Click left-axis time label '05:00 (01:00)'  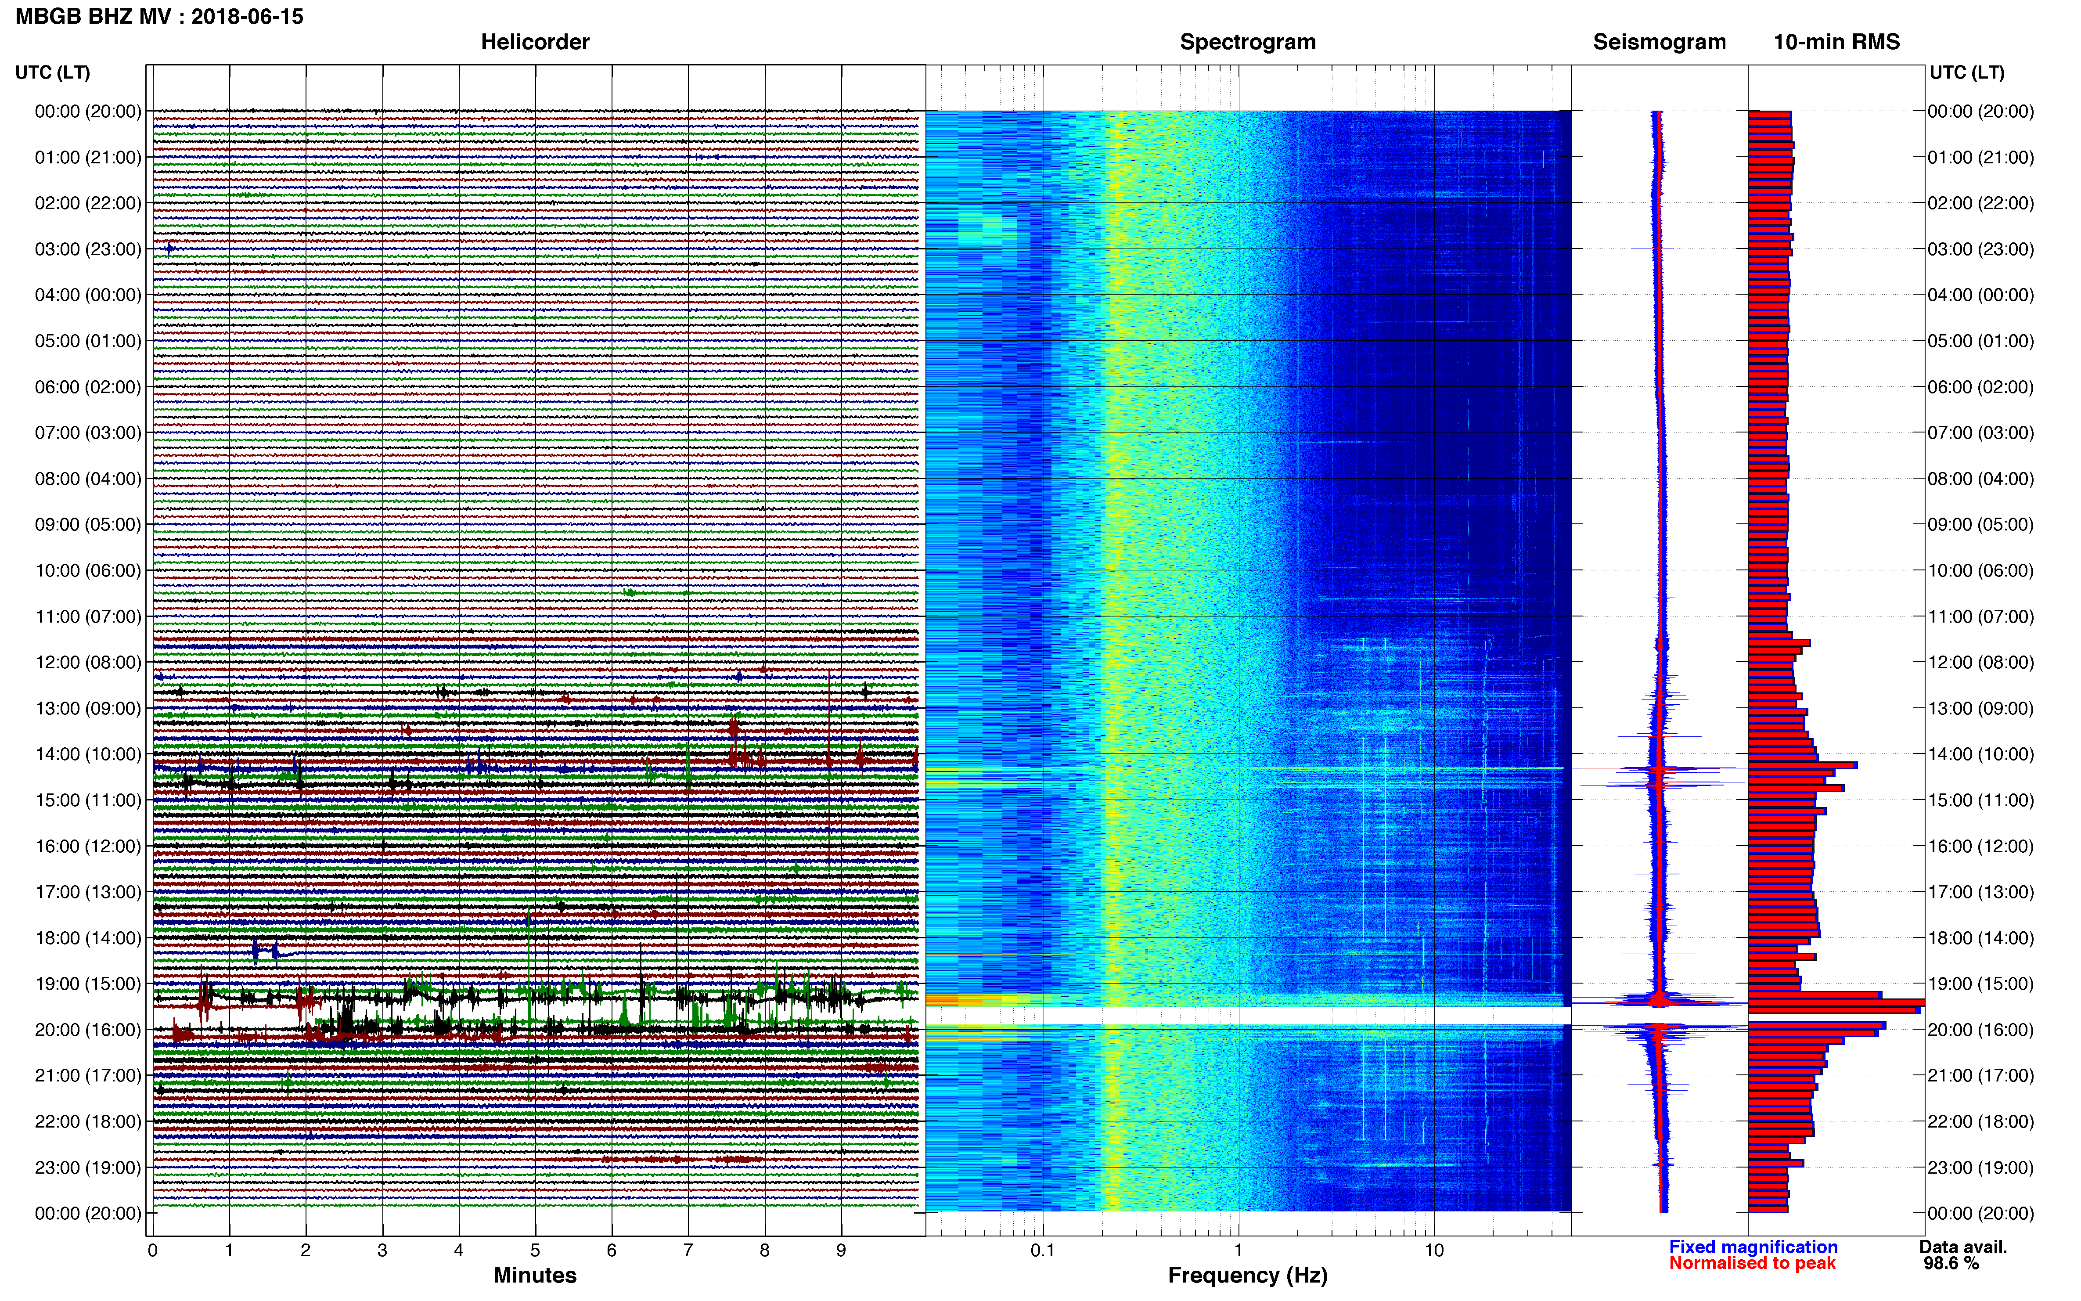(88, 341)
